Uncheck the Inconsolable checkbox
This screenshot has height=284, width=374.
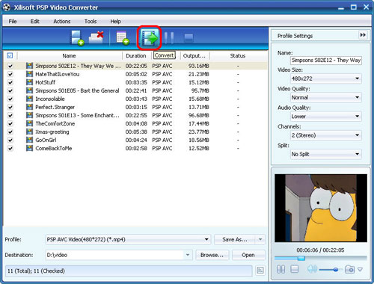(x=10, y=99)
